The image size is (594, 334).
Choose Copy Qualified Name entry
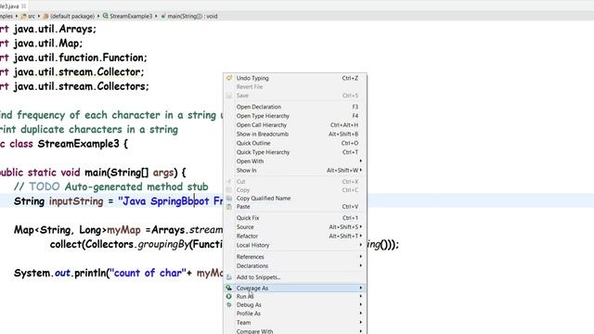click(295, 198)
